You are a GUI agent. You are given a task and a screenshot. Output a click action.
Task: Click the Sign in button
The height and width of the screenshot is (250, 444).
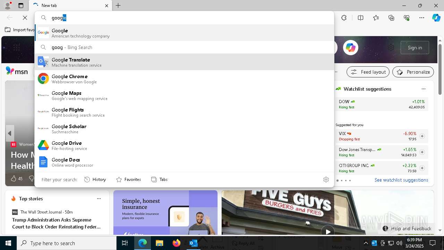tap(415, 48)
